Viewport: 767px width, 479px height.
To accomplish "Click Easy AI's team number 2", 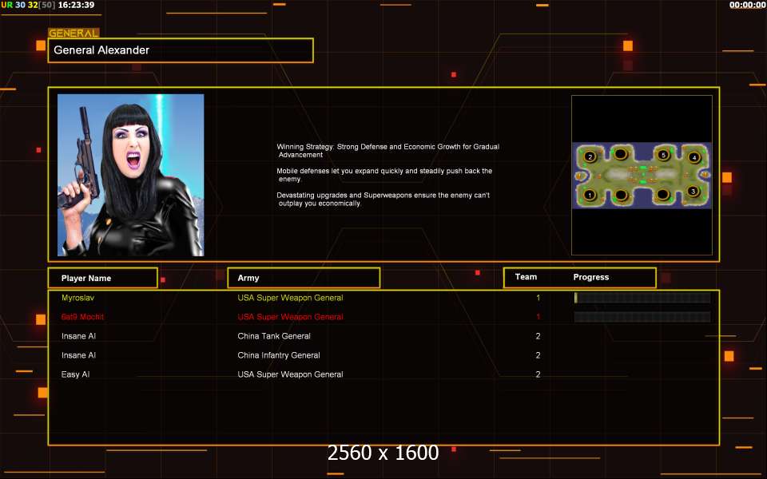I will click(538, 374).
